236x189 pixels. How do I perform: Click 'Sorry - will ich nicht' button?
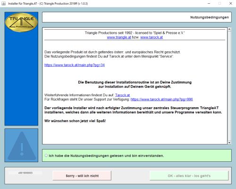[x=82, y=176]
